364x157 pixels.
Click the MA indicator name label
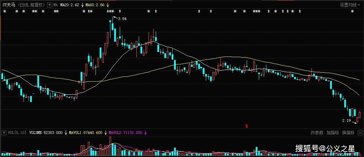55,5
